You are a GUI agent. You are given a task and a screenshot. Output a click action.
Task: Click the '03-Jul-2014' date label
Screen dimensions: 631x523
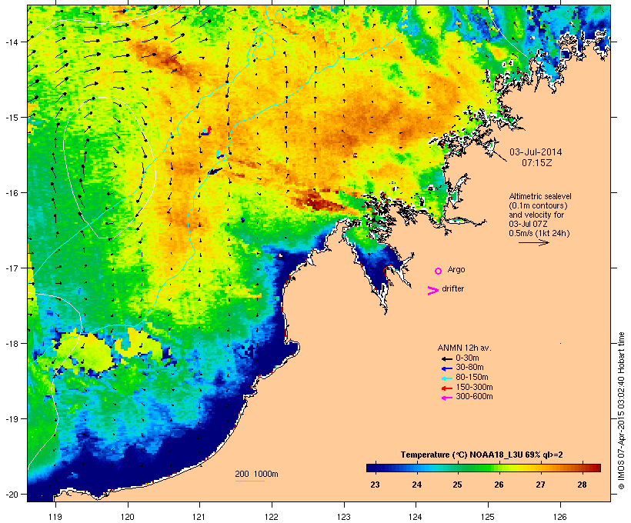click(536, 152)
